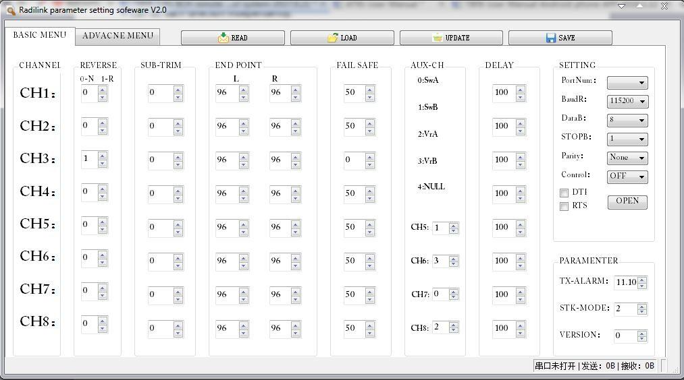Click the app icon in the title bar
684x380 pixels.
pos(10,10)
